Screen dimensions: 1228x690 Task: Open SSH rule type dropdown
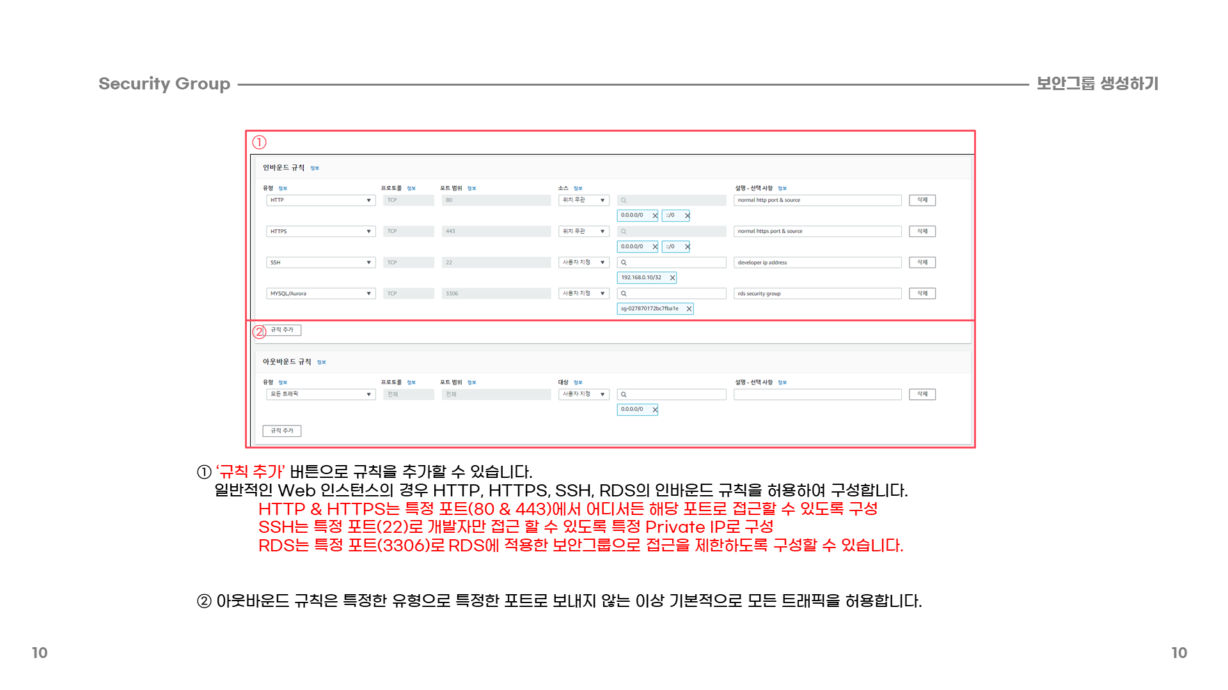tap(320, 263)
